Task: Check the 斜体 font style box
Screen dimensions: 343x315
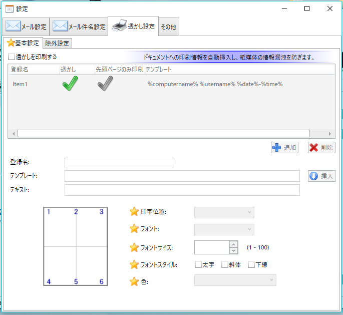Action: pos(225,264)
